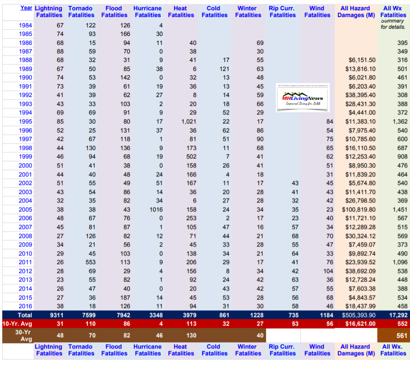Select the 1995 heat fatalities value 1,021
This screenshot has width=410, height=378.
[189, 122]
